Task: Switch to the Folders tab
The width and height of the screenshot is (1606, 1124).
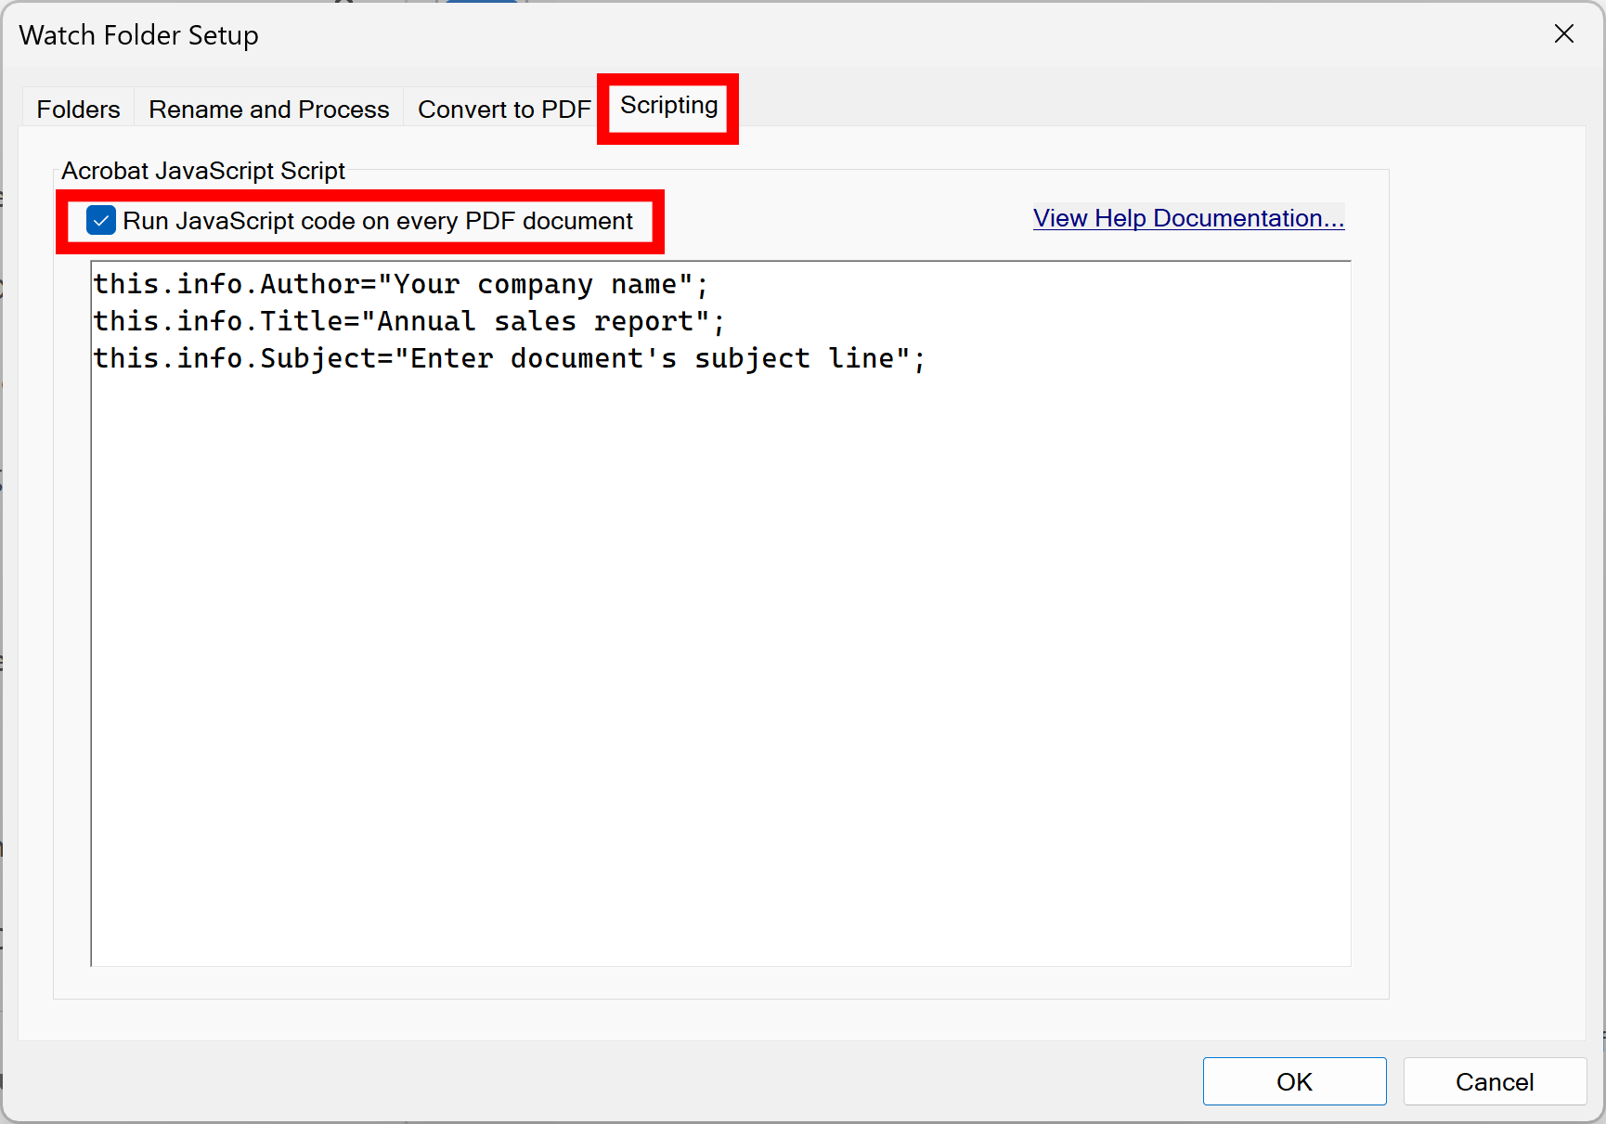Action: coord(78,109)
